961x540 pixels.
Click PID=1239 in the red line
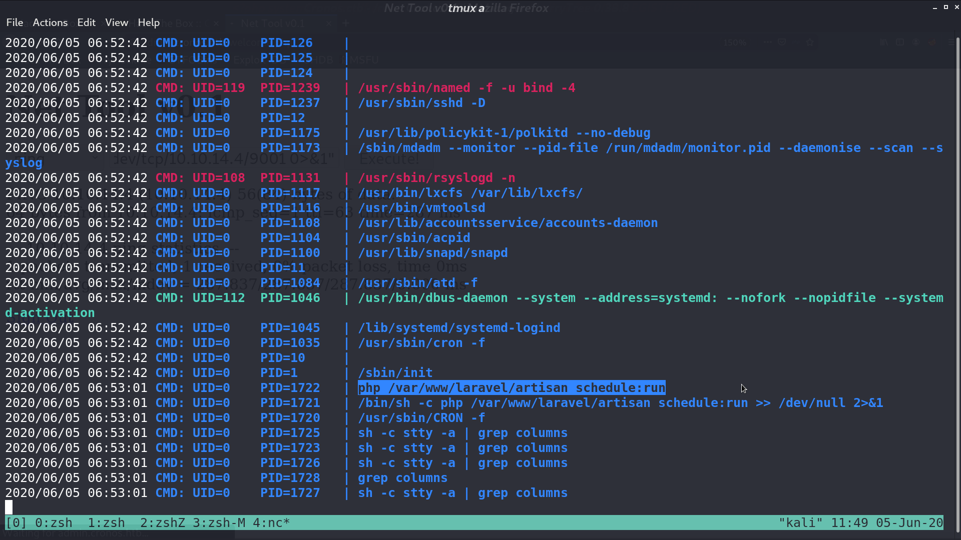tap(290, 88)
